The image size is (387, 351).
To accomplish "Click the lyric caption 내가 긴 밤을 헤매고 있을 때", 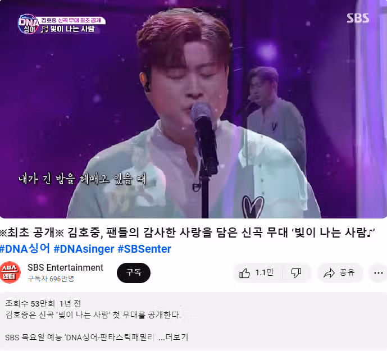I will click(x=83, y=179).
